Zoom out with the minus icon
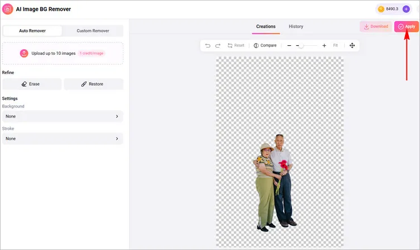Image resolution: width=420 pixels, height=250 pixels. click(289, 46)
